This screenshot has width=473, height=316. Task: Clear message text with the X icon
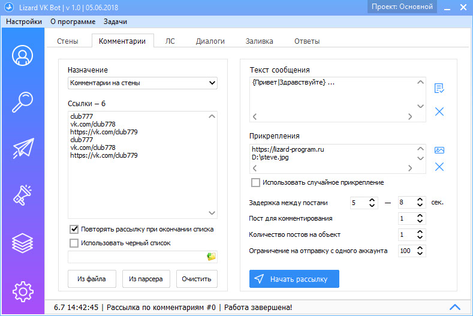coord(439,112)
